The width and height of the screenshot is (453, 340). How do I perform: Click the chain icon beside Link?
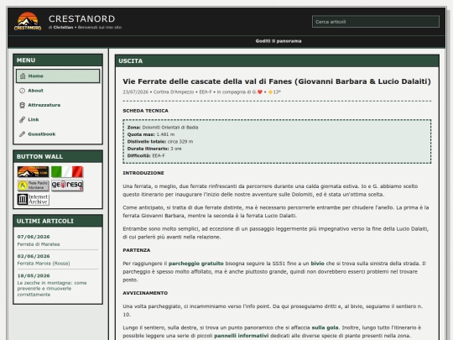[x=23, y=119]
